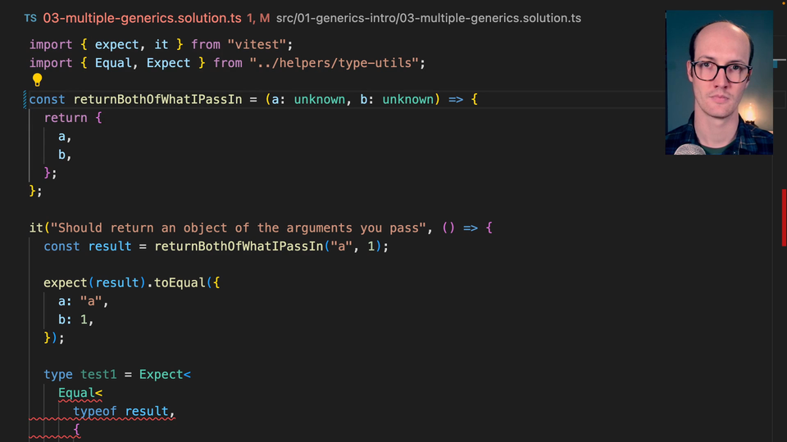The width and height of the screenshot is (787, 442).
Task: Click the red error marker in scrollbar
Action: [783, 215]
